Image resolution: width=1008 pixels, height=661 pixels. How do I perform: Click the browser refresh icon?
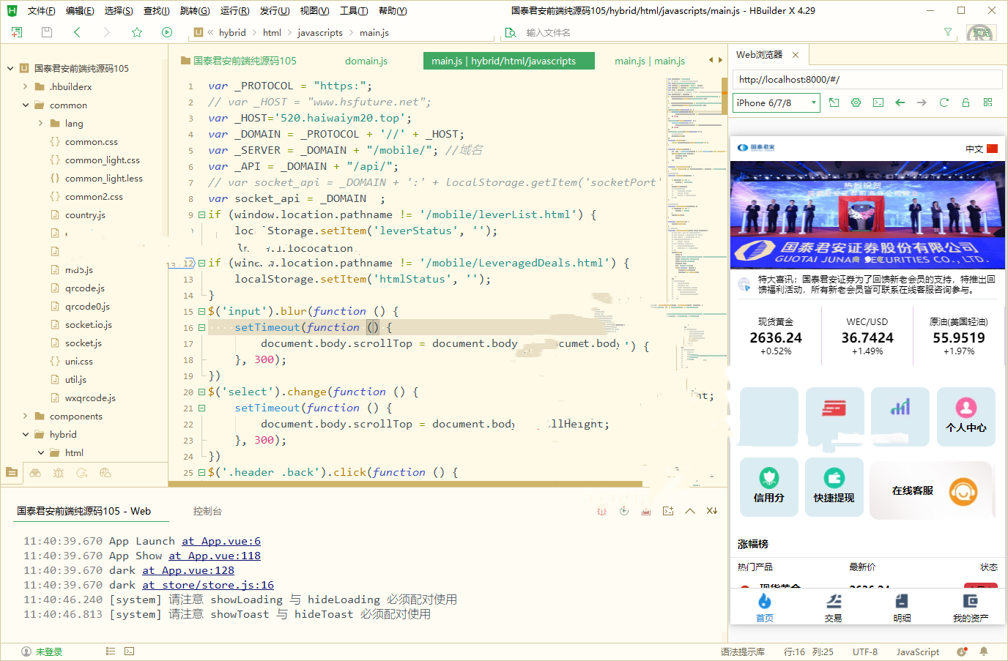click(944, 102)
